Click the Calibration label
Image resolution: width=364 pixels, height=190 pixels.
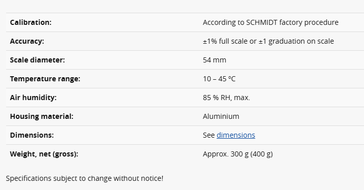tap(31, 22)
